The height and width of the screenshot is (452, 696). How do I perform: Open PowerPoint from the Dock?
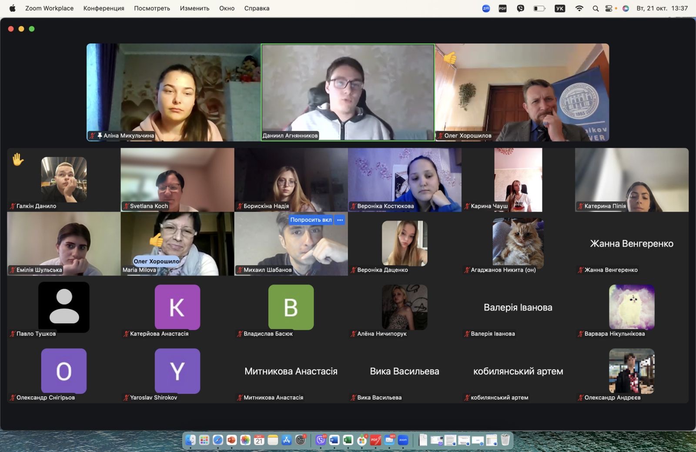coord(231,440)
